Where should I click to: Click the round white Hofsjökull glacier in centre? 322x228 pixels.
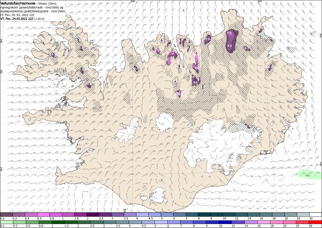(165, 122)
